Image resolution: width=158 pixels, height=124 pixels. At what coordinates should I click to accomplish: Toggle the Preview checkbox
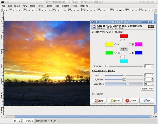click(93, 94)
